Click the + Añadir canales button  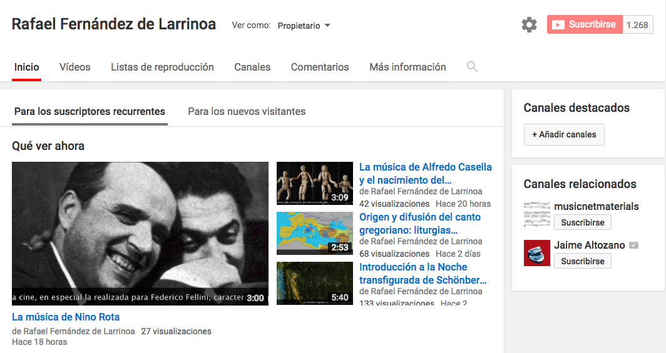coord(564,135)
